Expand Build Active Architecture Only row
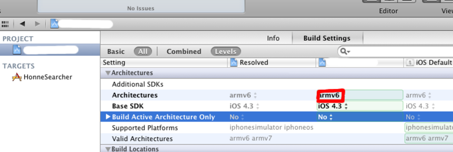 (x=108, y=117)
